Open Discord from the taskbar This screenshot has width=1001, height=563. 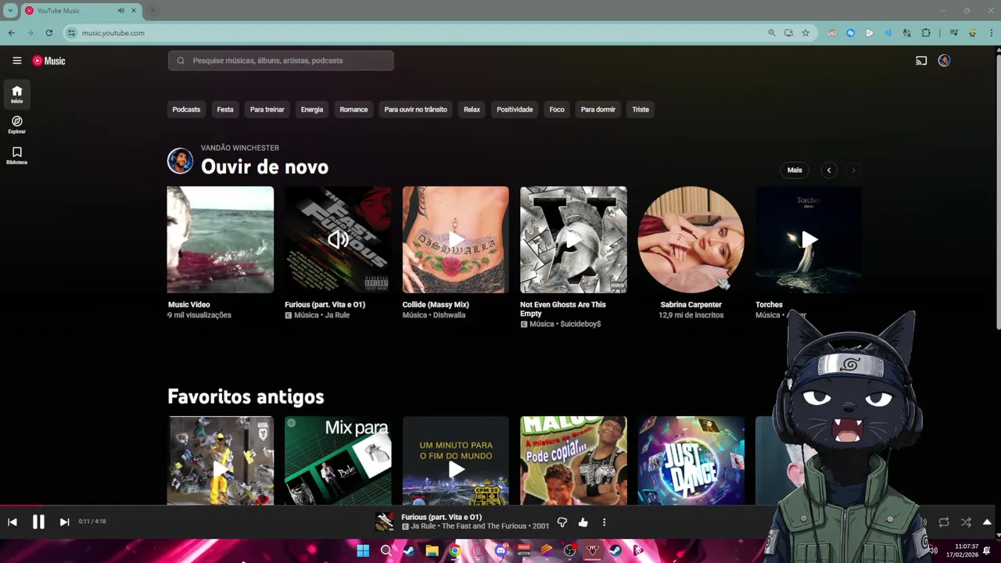pyautogui.click(x=500, y=550)
